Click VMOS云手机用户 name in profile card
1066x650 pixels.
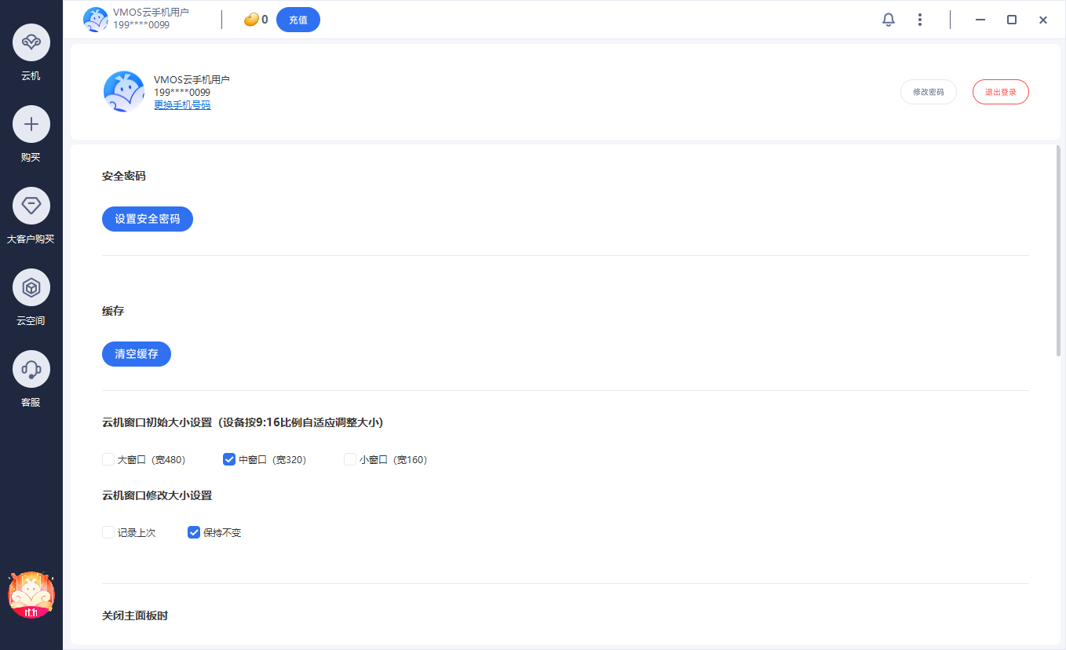[192, 80]
